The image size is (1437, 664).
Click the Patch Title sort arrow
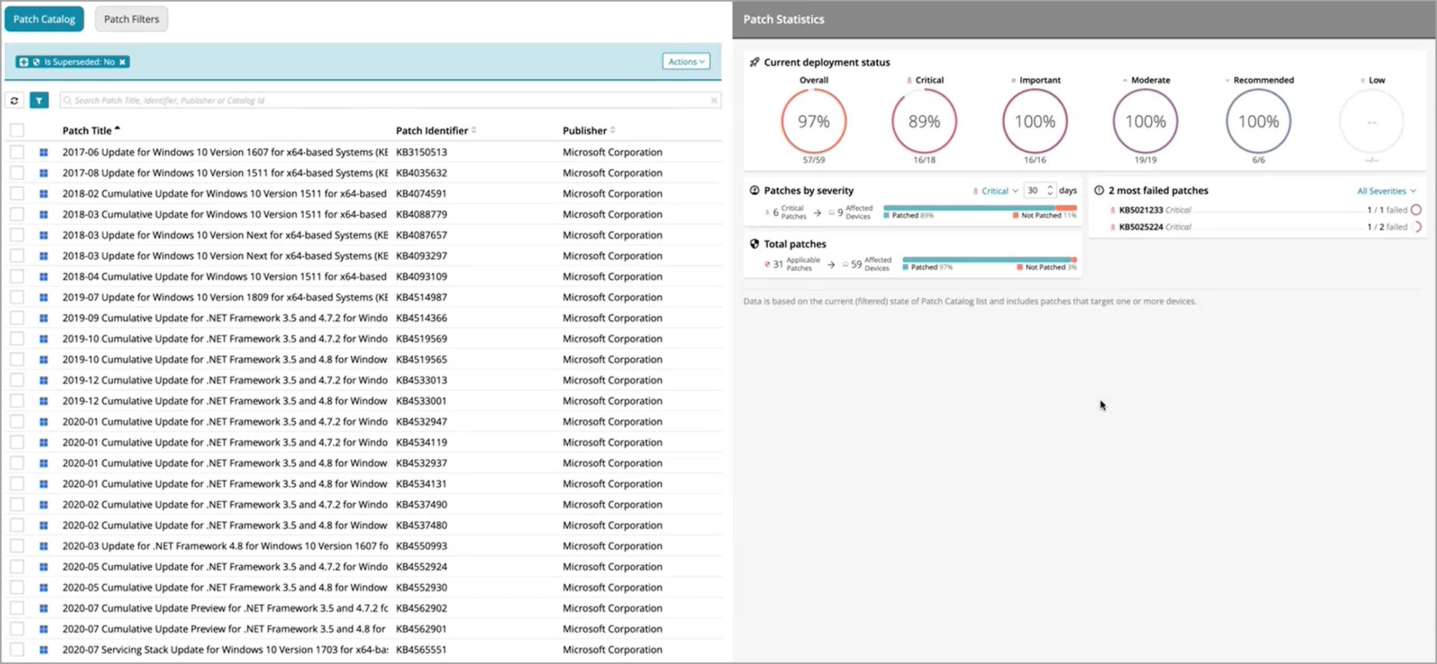[x=117, y=129]
